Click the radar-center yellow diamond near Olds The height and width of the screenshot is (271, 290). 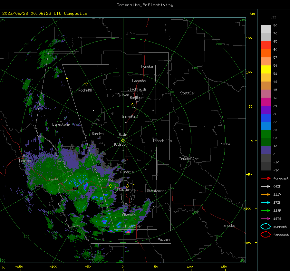[x=123, y=140]
